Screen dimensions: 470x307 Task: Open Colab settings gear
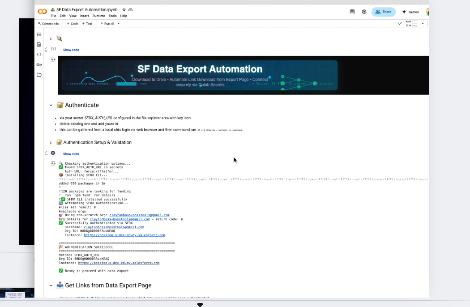(364, 12)
